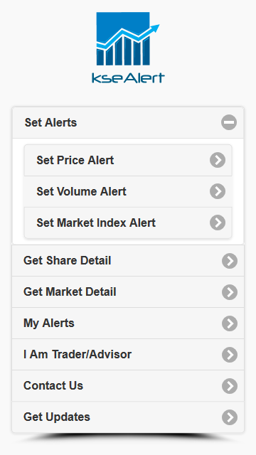The height and width of the screenshot is (455, 256).
Task: Click the kseAlert chart logo
Action: pyautogui.click(x=128, y=48)
